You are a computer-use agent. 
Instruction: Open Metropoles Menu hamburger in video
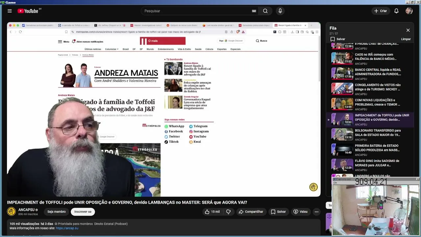(x=63, y=41)
